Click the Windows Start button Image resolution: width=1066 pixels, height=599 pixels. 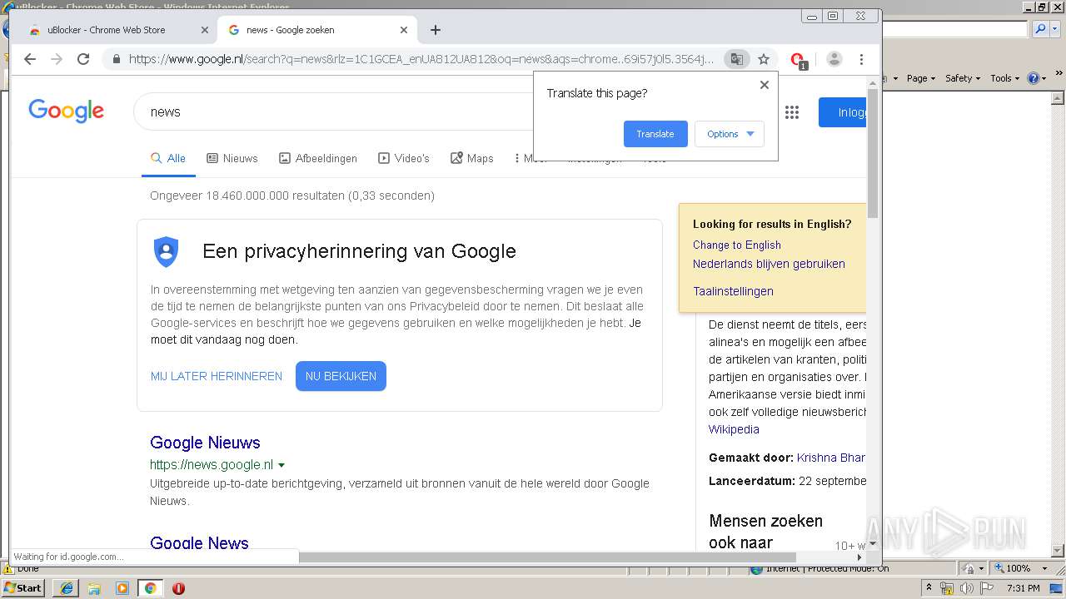click(23, 587)
